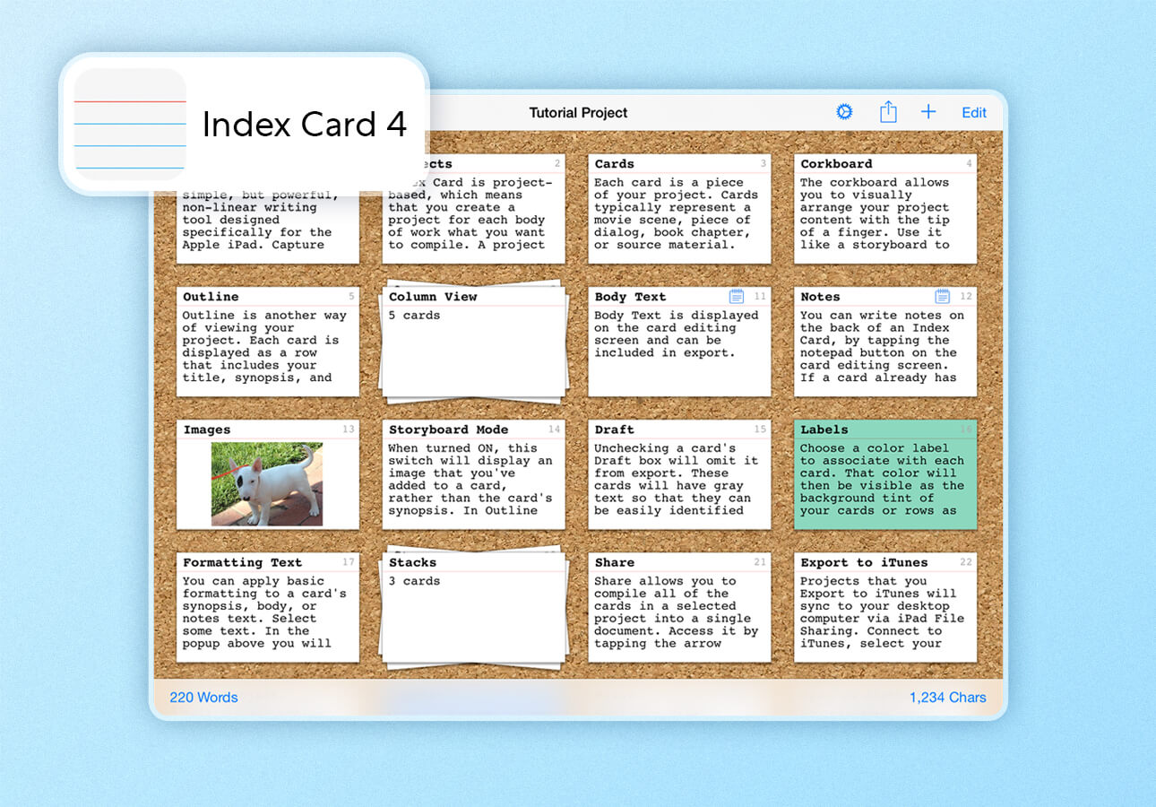Tap notepad icon on Notes card
This screenshot has height=807, width=1156.
point(943,296)
